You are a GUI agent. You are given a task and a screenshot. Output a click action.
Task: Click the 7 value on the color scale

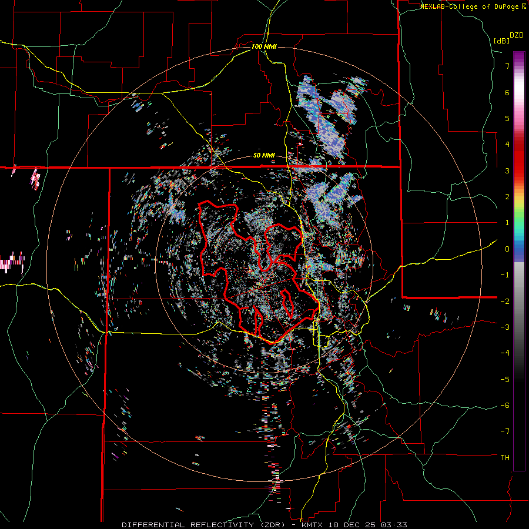(507, 66)
